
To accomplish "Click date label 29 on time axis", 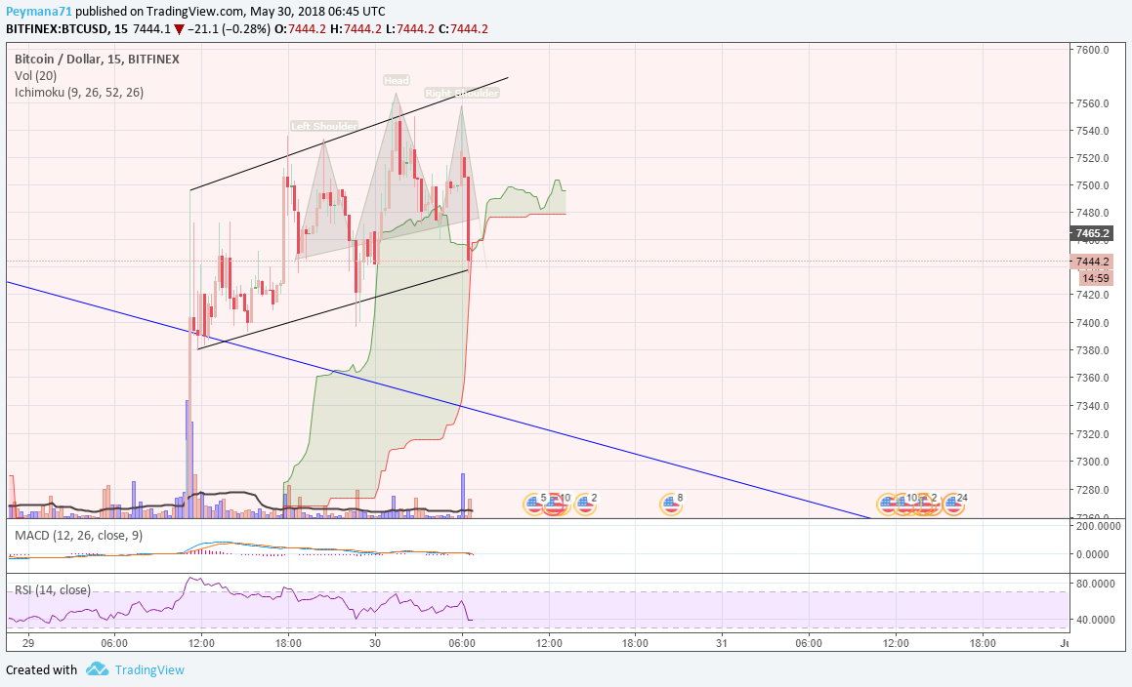I will click(28, 643).
